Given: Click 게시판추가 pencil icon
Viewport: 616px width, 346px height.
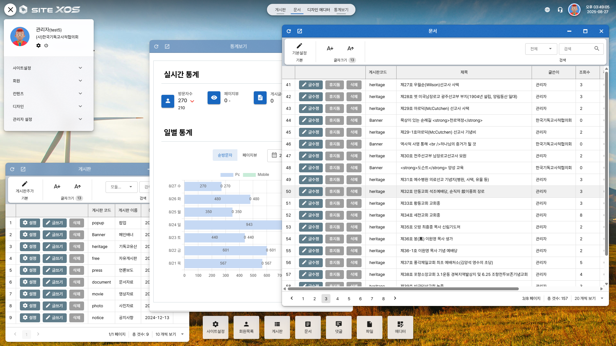Looking at the screenshot, I should [25, 184].
